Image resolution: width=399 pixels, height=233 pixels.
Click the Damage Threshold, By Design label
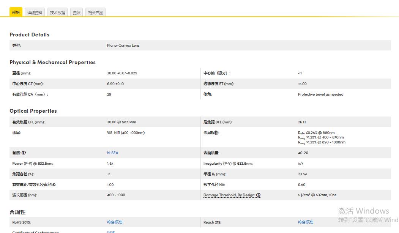click(229, 195)
